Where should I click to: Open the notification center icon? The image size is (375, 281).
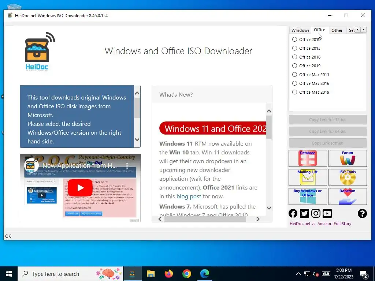[x=364, y=274]
